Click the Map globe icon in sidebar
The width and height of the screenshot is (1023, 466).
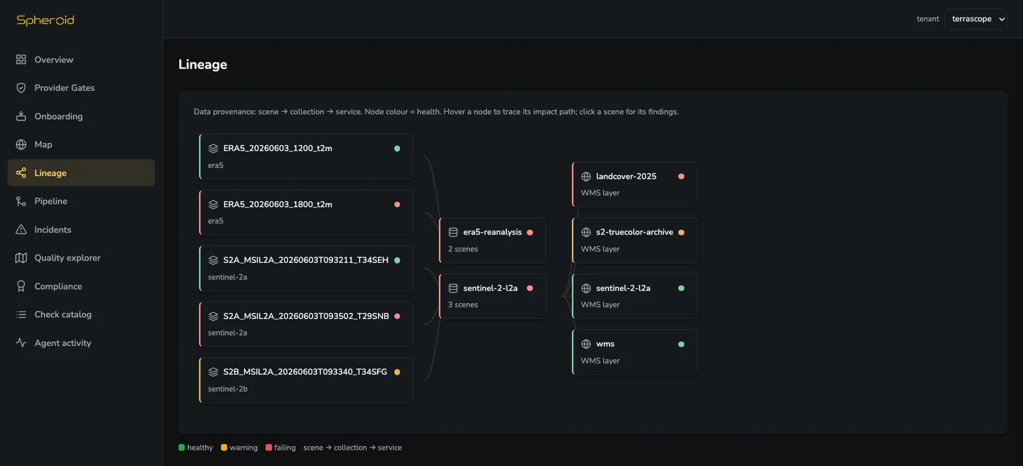21,145
